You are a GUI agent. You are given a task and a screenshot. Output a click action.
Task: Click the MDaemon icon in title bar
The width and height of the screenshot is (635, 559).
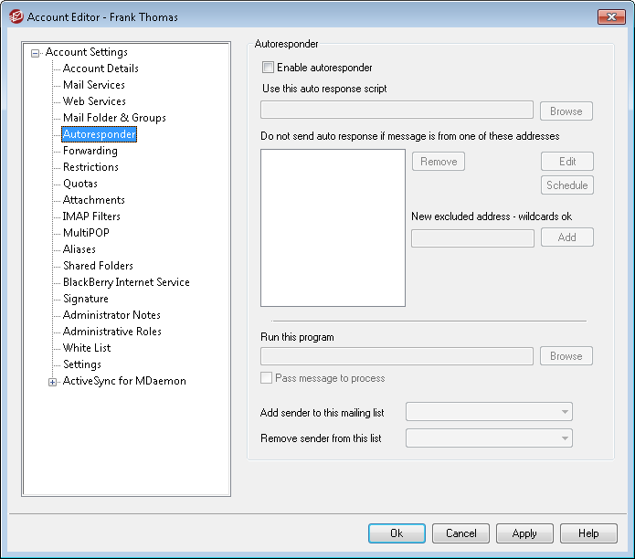[14, 16]
